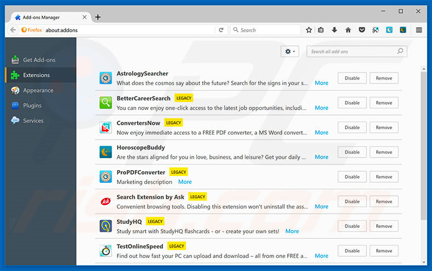The width and height of the screenshot is (432, 271).
Task: Disable the AstrologySearcher extension
Action: click(352, 78)
